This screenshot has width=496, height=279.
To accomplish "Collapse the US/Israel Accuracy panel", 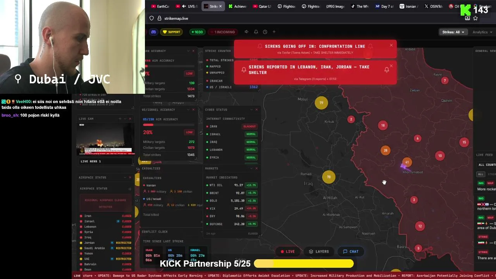I will click(x=189, y=110).
